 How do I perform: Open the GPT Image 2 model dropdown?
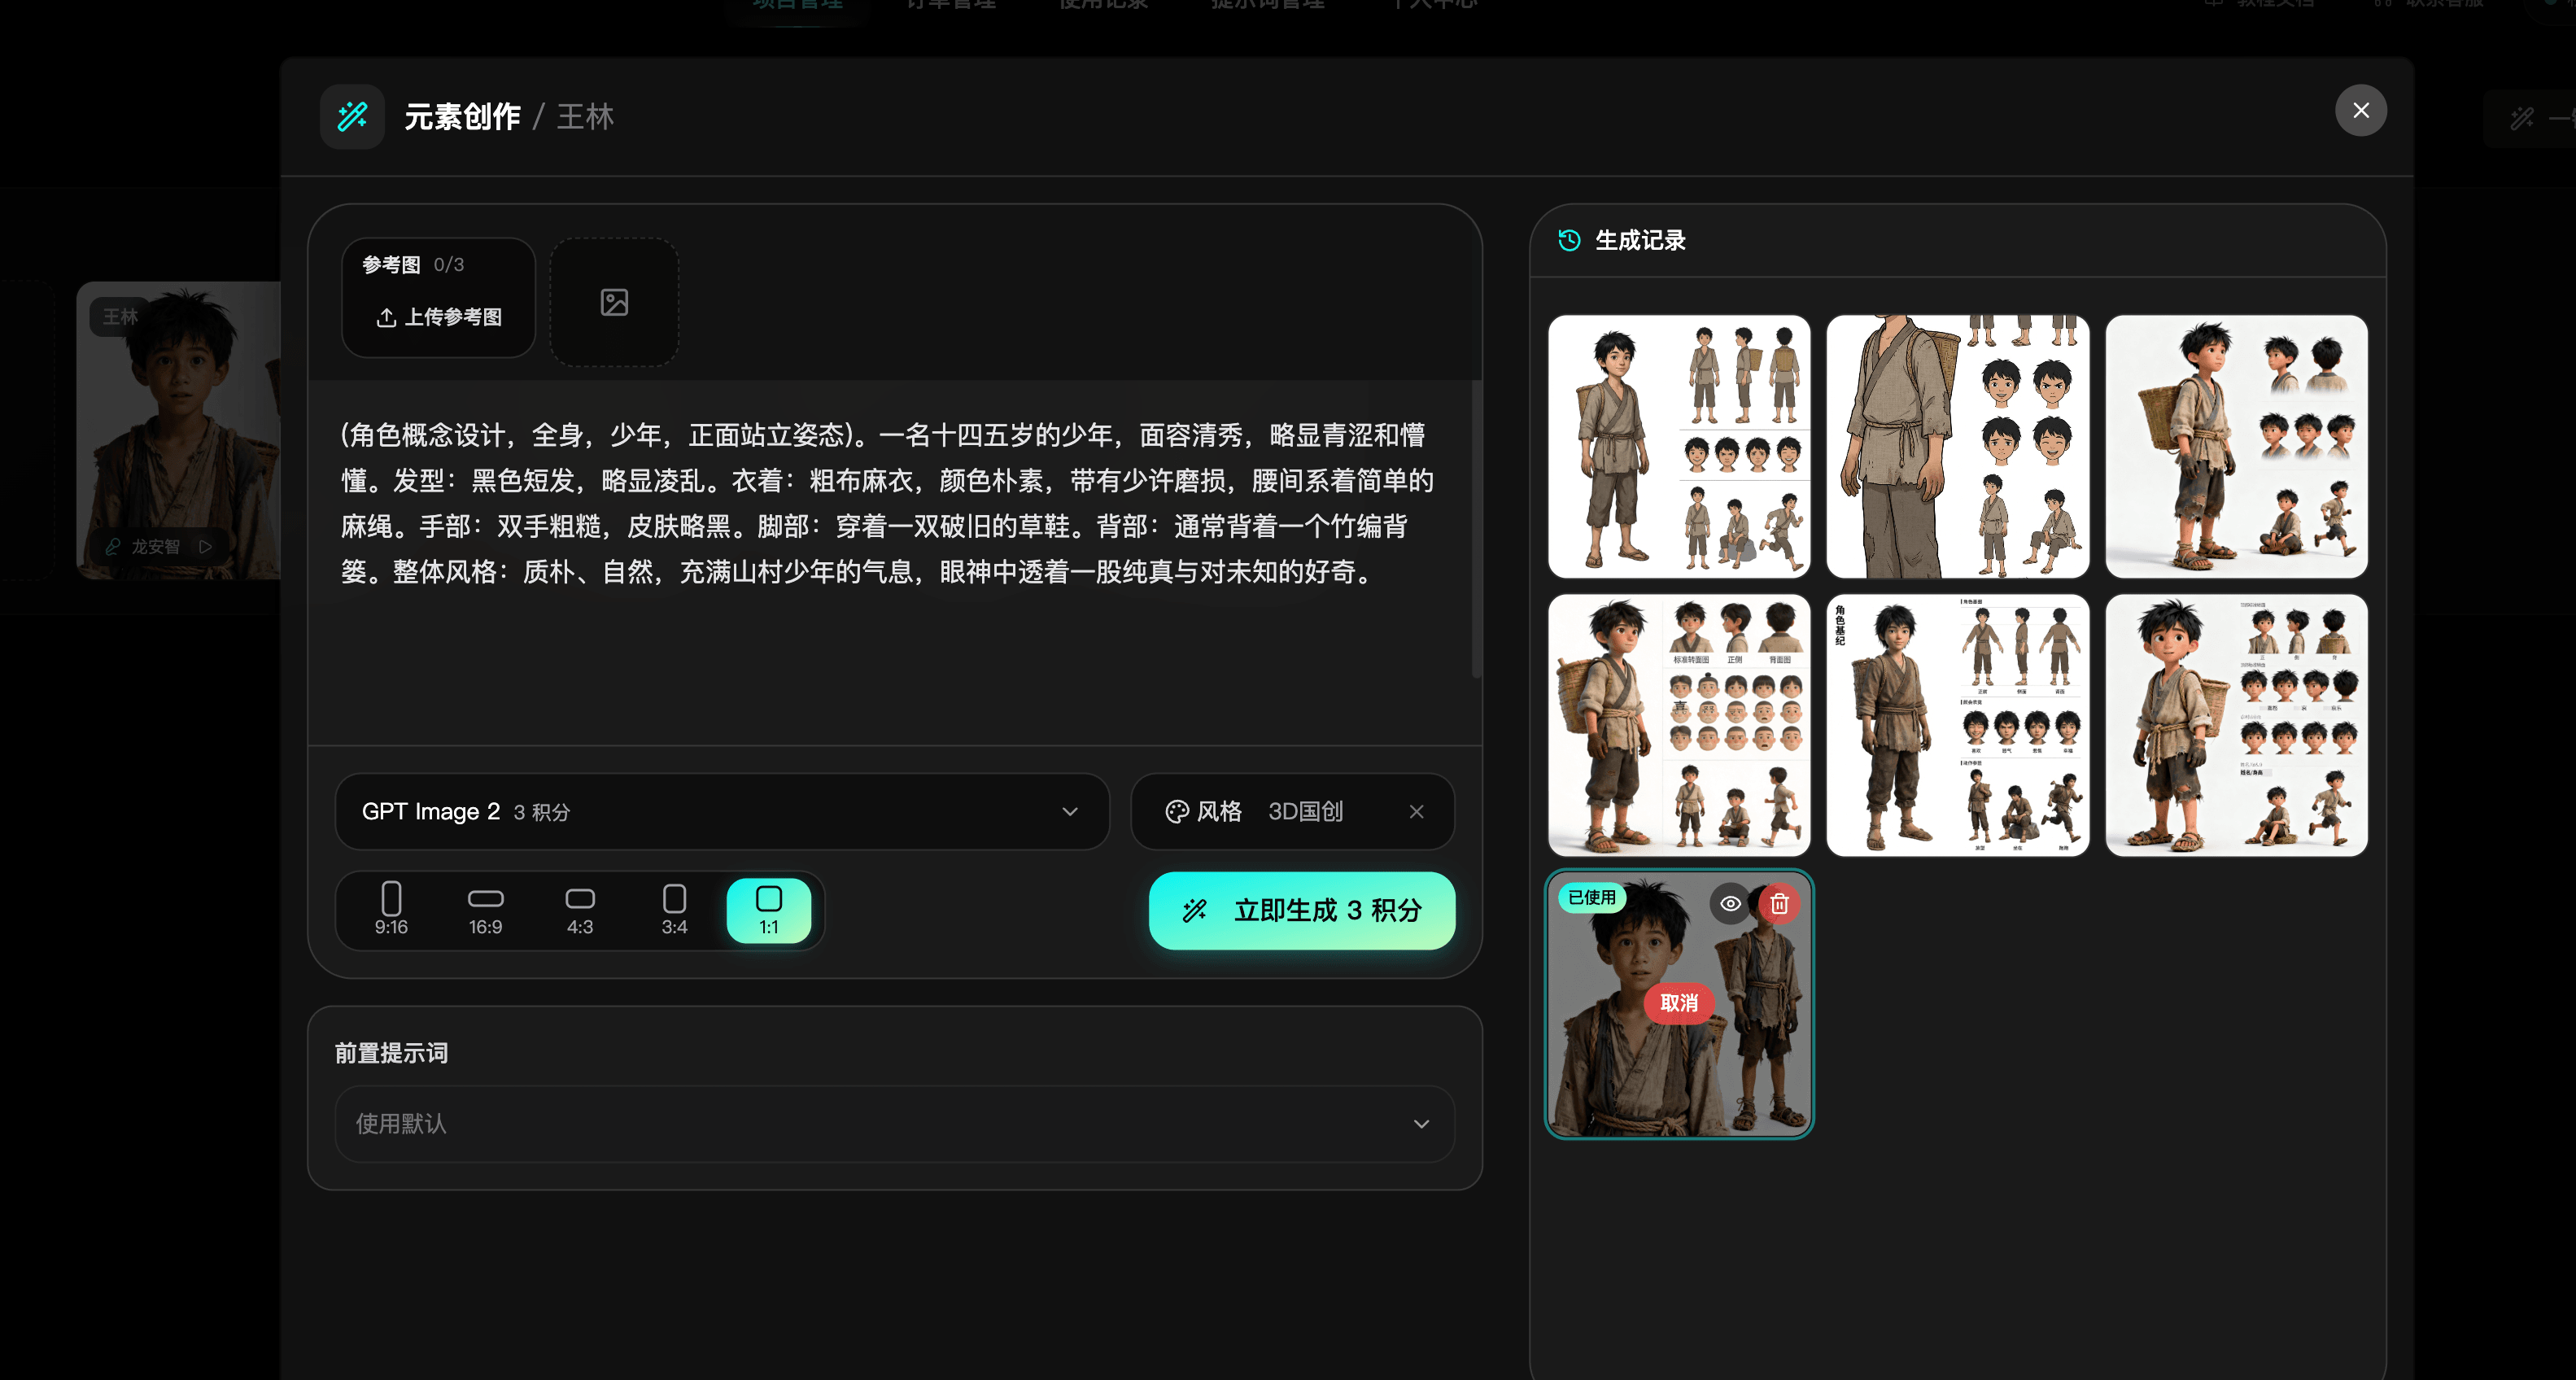pyautogui.click(x=722, y=811)
